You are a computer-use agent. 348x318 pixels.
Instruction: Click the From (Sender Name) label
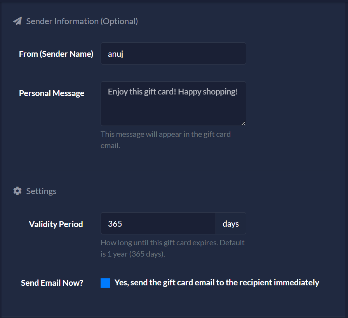click(x=56, y=54)
